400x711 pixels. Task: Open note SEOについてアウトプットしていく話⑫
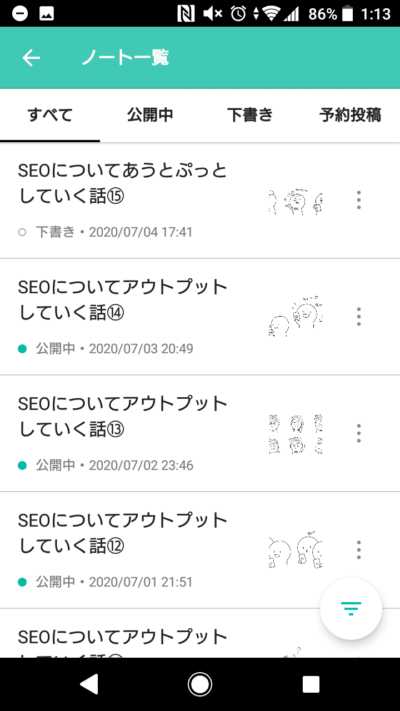[200, 550]
